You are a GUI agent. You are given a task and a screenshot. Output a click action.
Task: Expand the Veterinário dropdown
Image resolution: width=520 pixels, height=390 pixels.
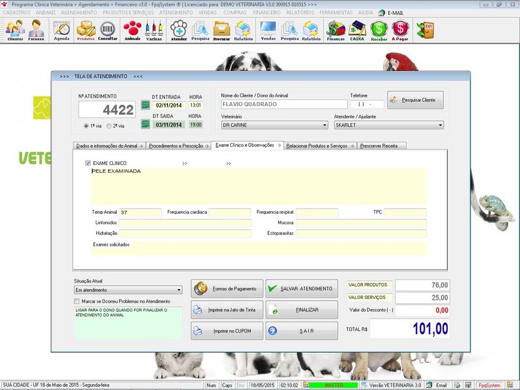[324, 125]
